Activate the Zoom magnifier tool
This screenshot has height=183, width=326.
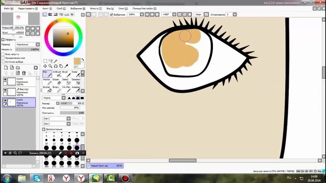(x=50, y=66)
